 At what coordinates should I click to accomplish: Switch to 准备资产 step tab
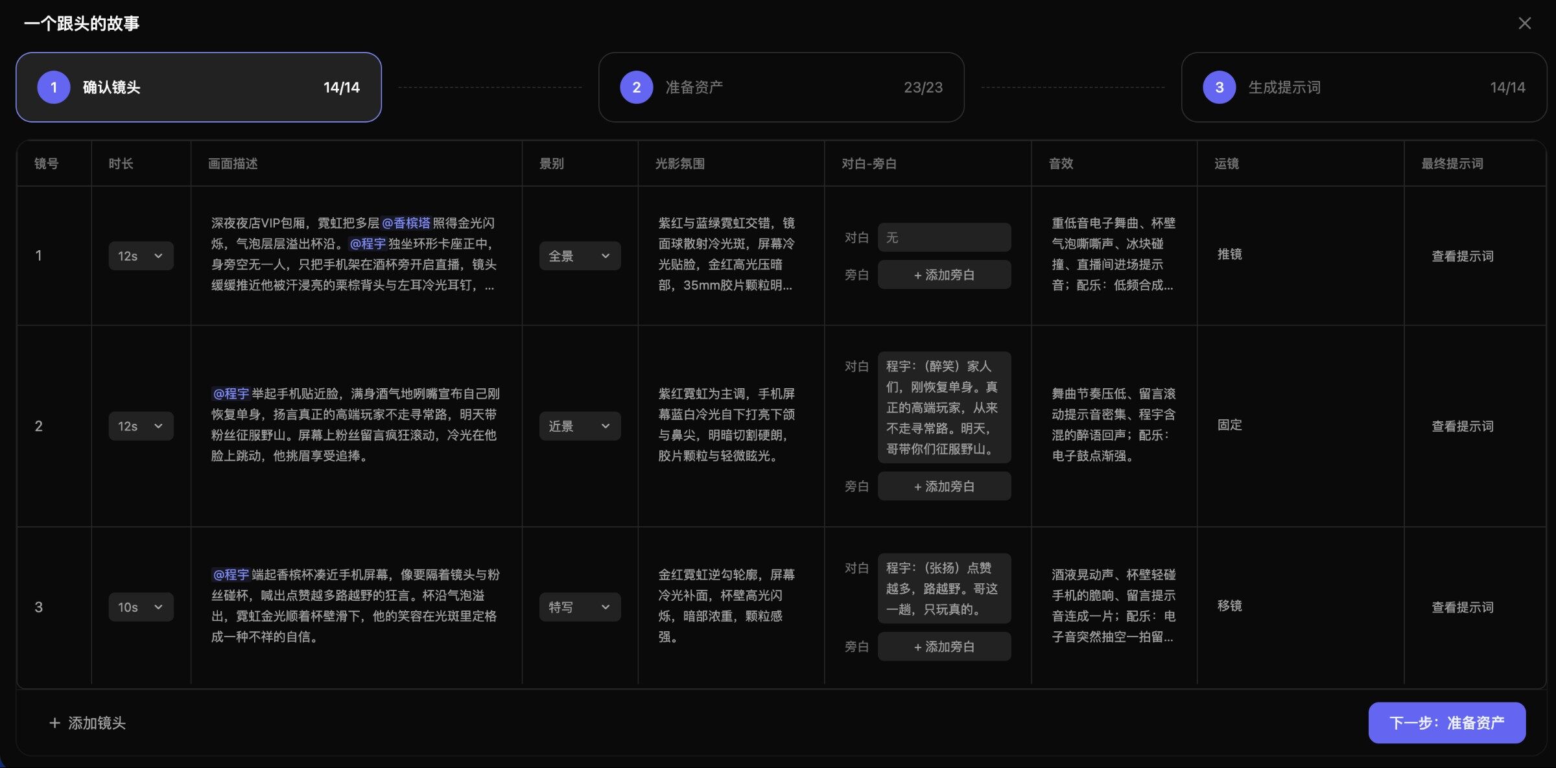[781, 87]
